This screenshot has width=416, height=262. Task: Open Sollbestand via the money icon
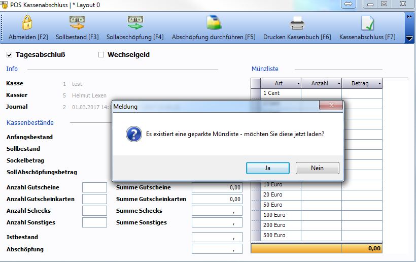77,23
